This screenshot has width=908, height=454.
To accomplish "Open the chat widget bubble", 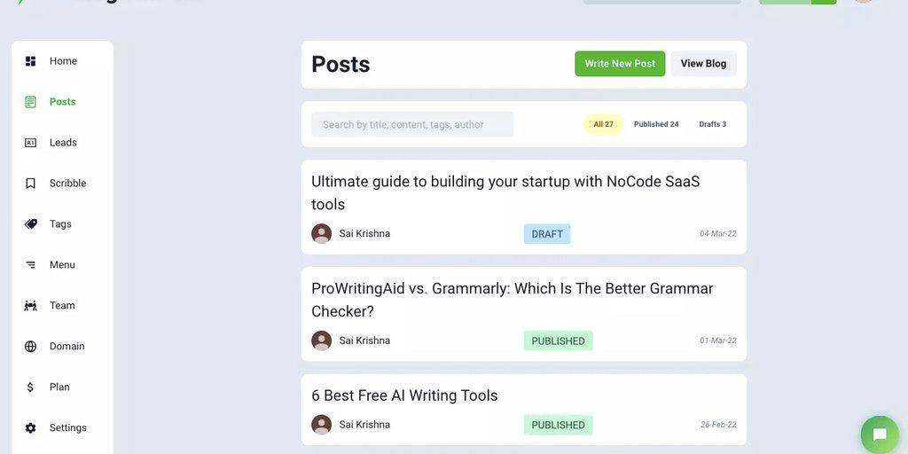I will point(880,434).
